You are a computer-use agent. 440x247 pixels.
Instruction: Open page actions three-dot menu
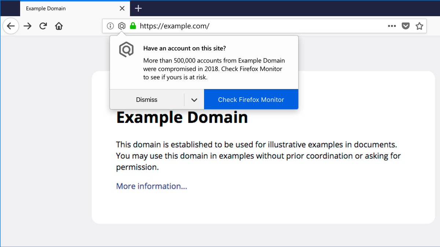coord(392,26)
